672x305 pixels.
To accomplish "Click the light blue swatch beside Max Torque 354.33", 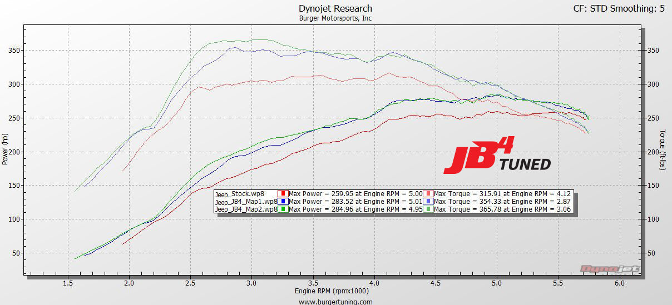I will click(x=428, y=202).
